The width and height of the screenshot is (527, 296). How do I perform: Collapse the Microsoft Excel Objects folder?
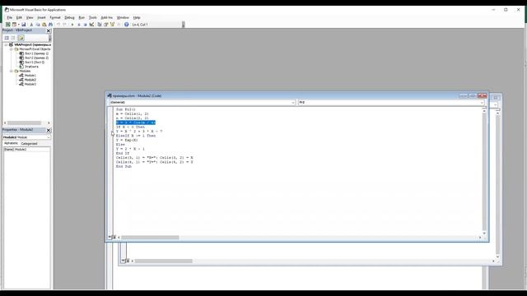click(11, 49)
